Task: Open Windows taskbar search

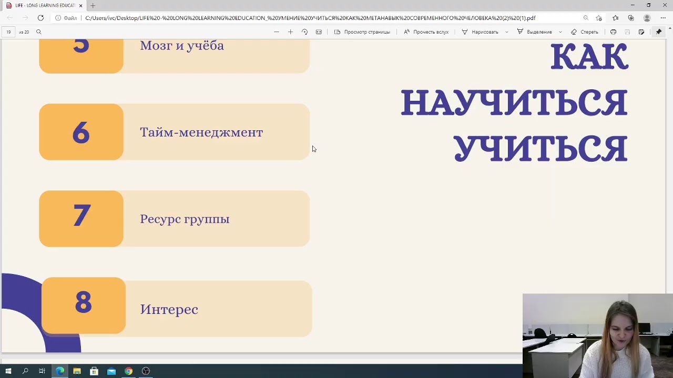Action: point(25,371)
